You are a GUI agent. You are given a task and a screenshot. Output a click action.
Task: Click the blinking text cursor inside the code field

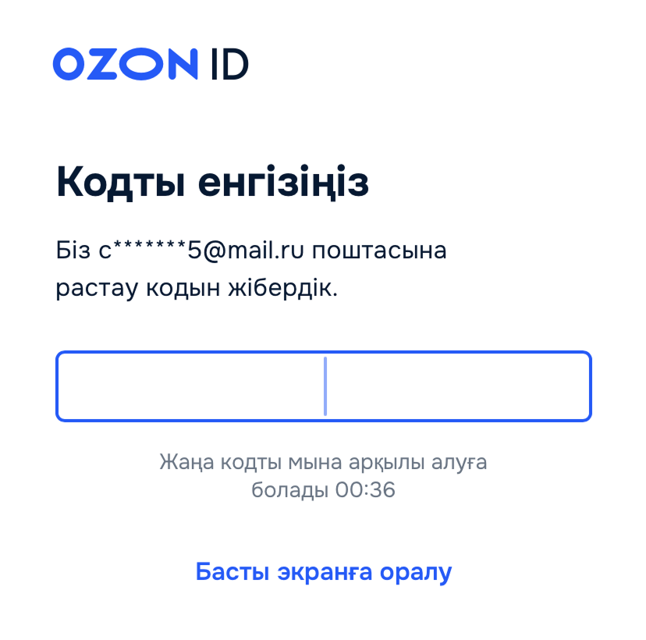coord(325,386)
